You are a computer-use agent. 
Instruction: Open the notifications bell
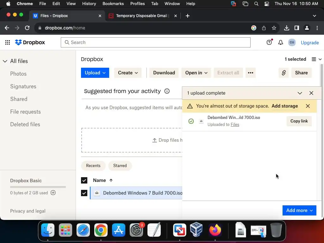point(280,42)
